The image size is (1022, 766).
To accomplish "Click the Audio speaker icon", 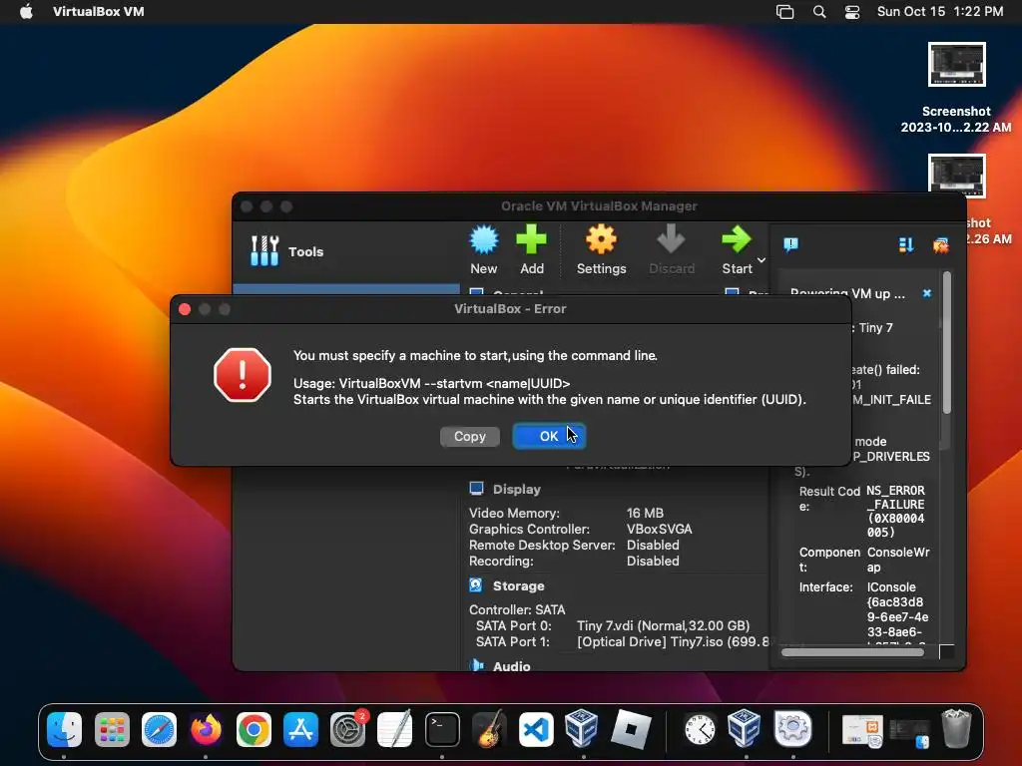I will (x=476, y=665).
